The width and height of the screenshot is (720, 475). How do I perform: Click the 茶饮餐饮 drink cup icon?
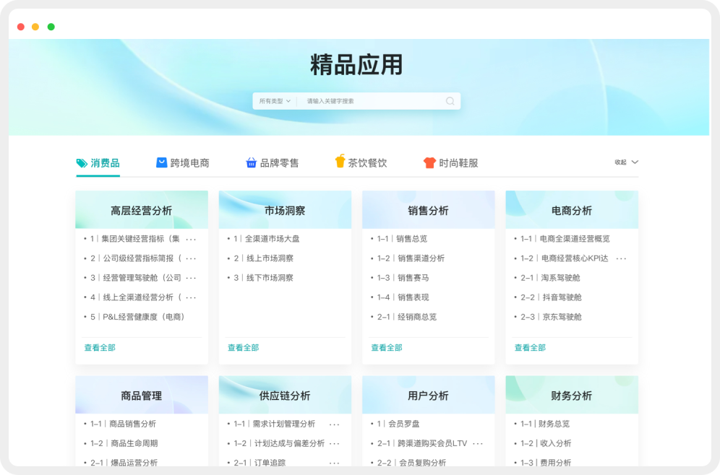340,162
